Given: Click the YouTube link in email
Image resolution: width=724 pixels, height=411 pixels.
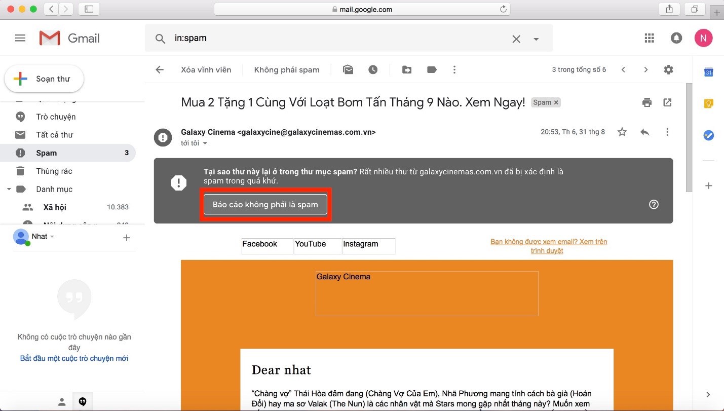Looking at the screenshot, I should pyautogui.click(x=310, y=244).
